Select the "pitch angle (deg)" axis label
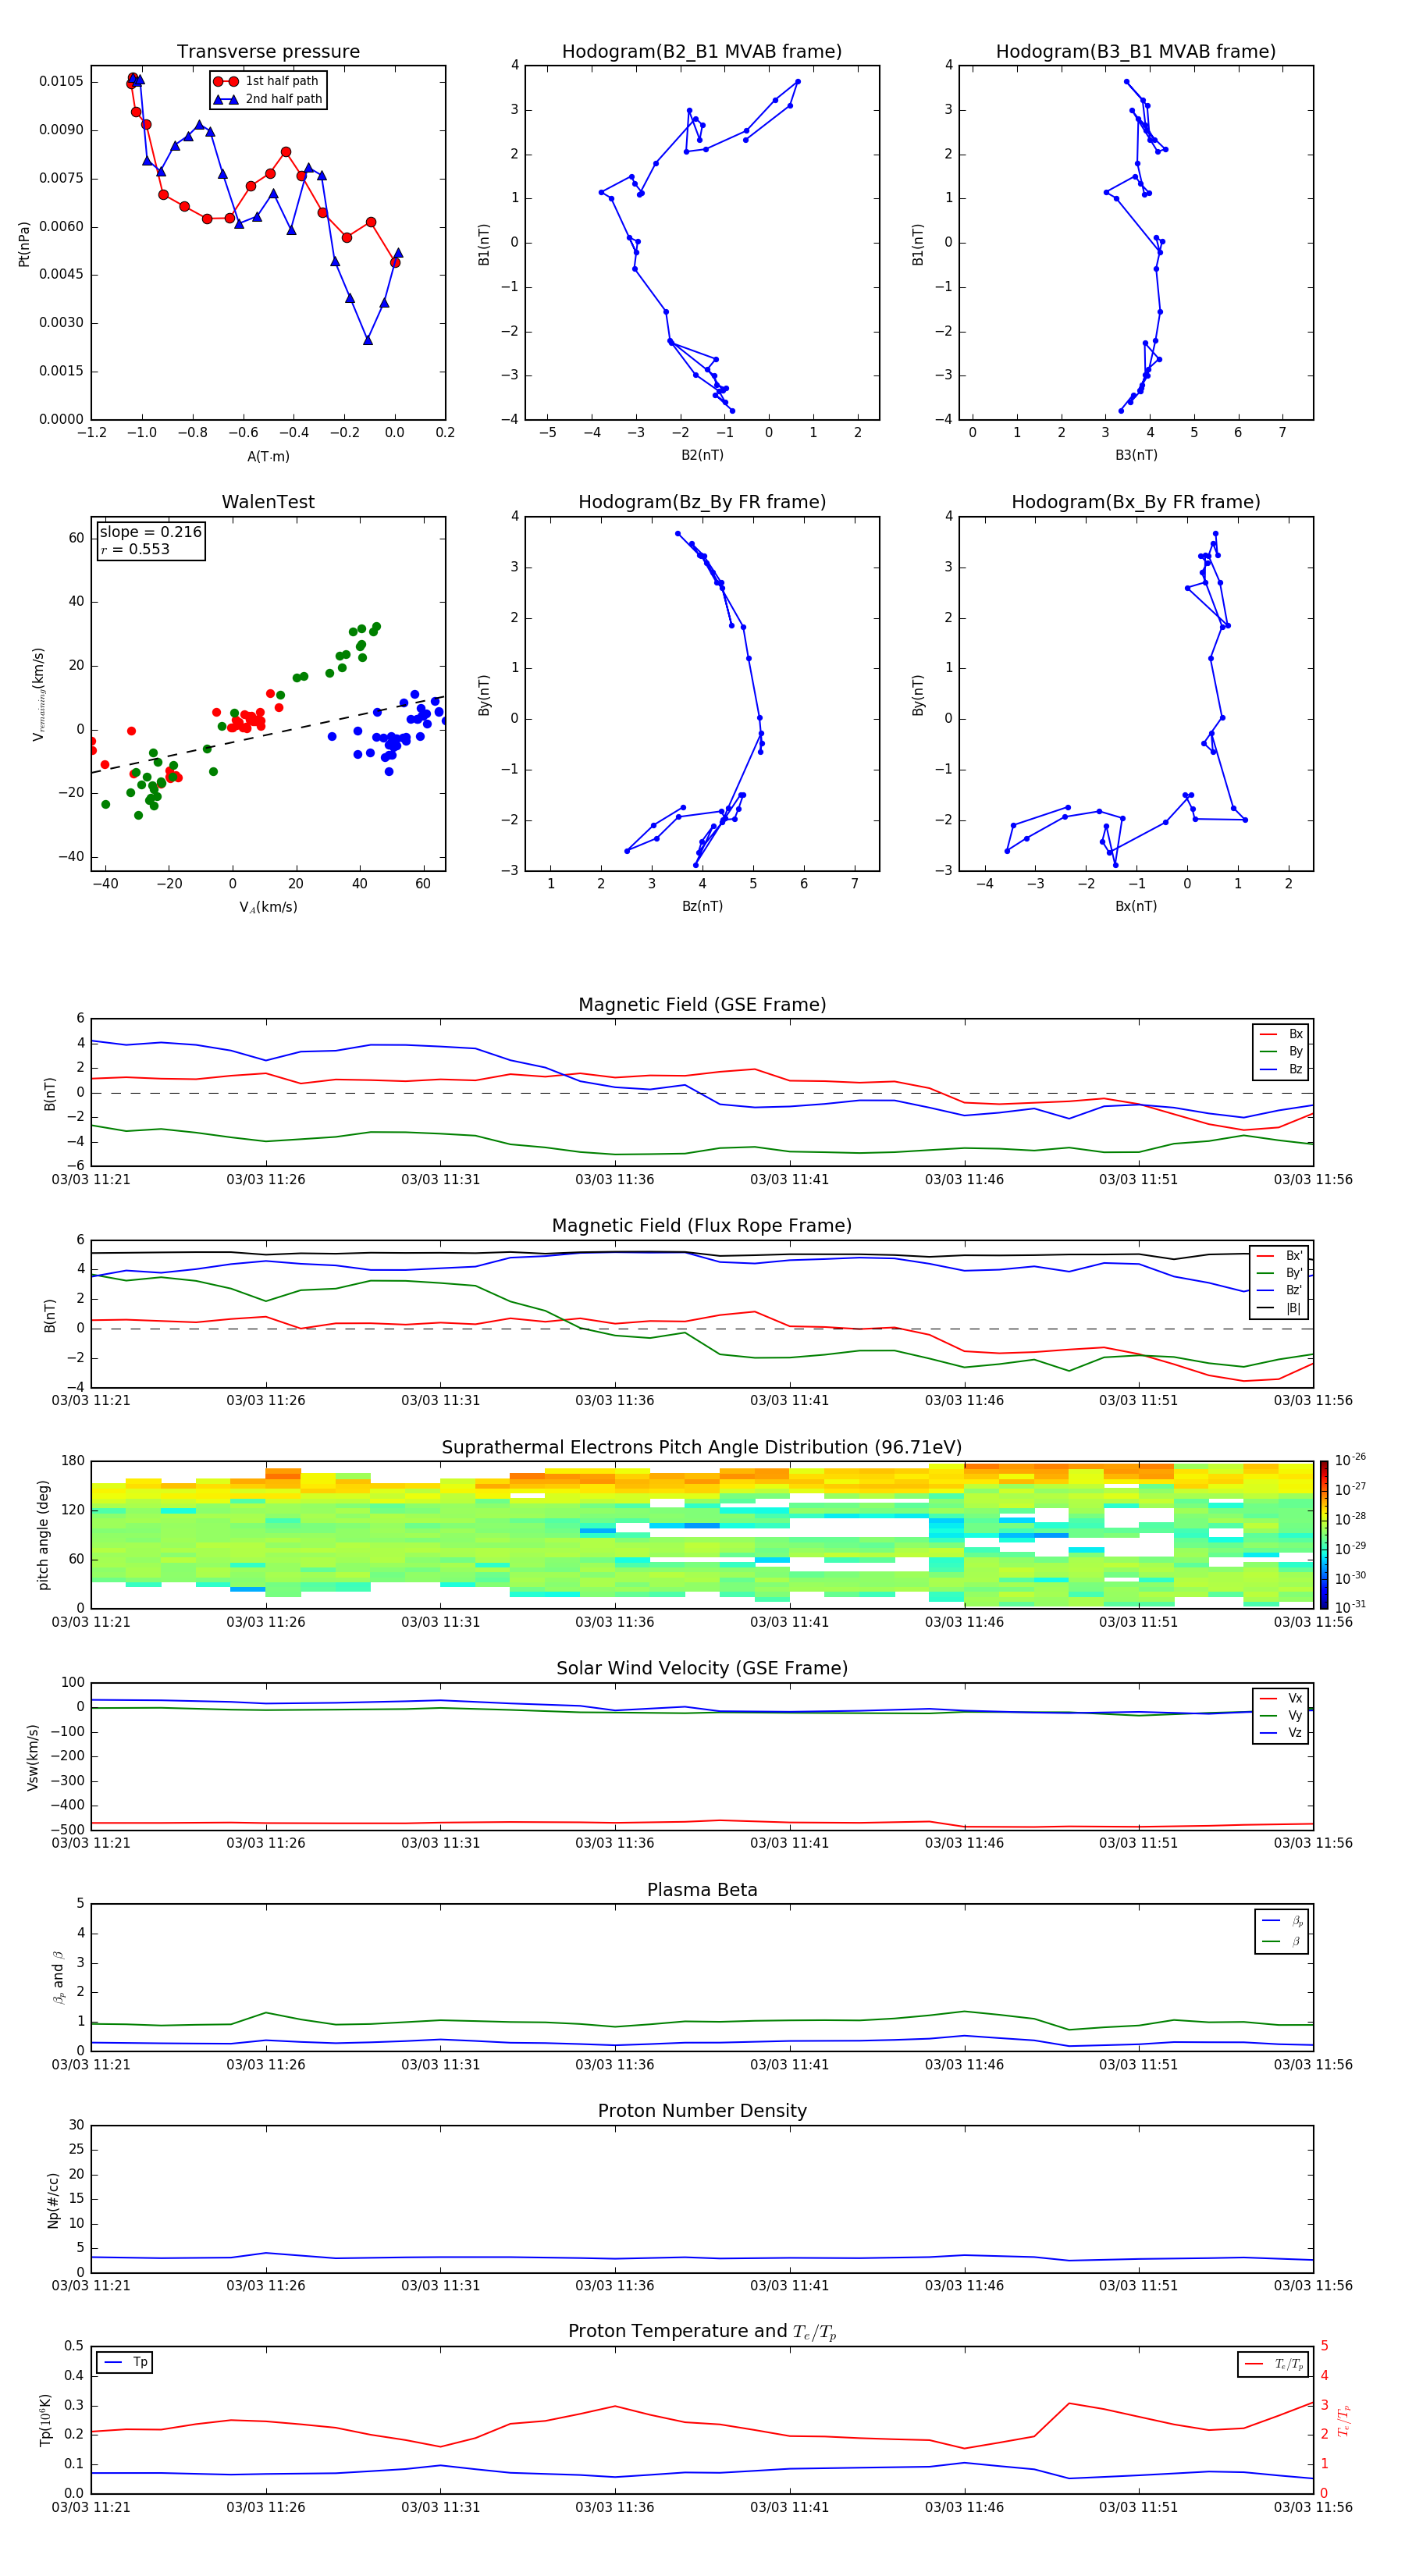This screenshot has height=2576, width=1405. (43, 1535)
